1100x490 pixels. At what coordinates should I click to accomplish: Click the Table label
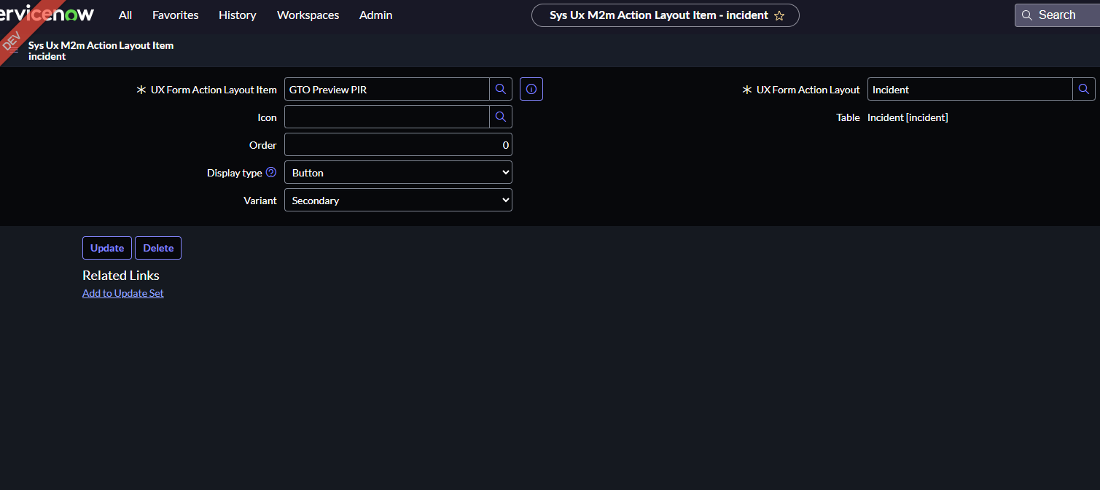848,117
